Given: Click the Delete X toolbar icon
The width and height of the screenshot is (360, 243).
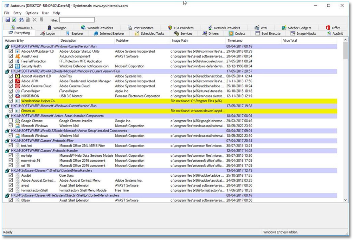Looking at the screenshot, I should click(x=34, y=20).
